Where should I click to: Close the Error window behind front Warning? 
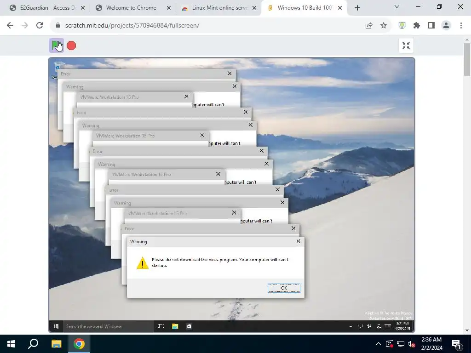pos(293,228)
